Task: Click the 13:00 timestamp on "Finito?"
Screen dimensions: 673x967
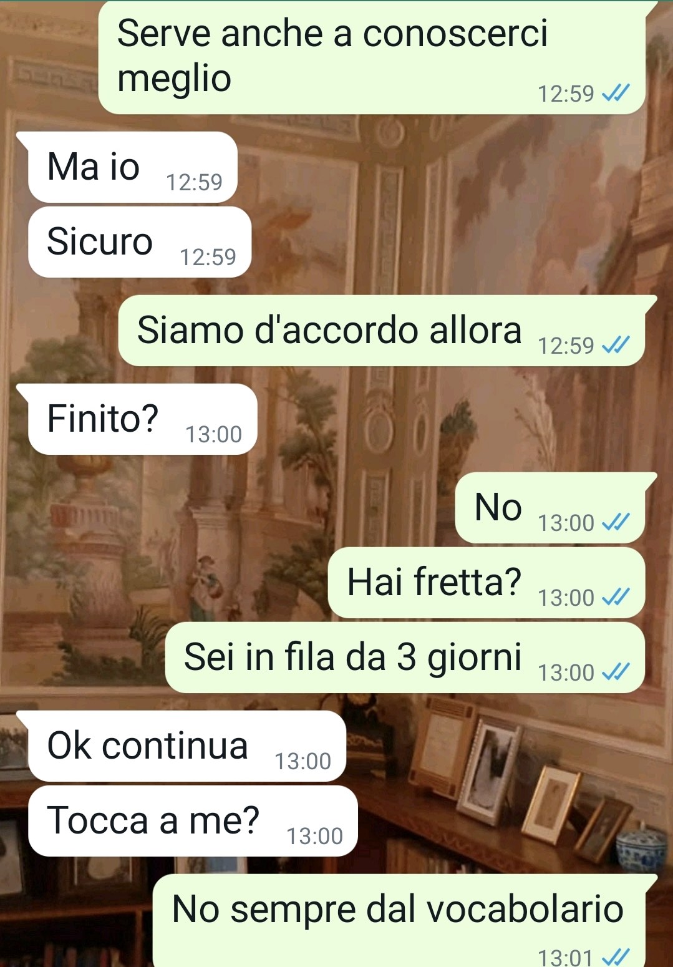Action: [213, 434]
